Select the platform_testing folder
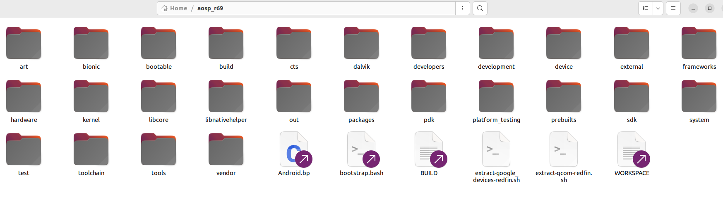 [x=496, y=97]
